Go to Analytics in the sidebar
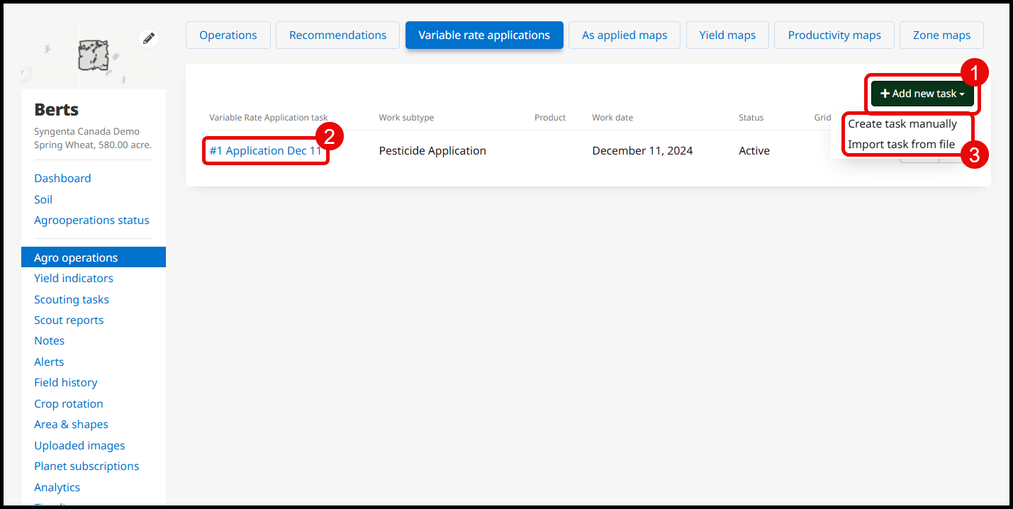 pos(57,488)
